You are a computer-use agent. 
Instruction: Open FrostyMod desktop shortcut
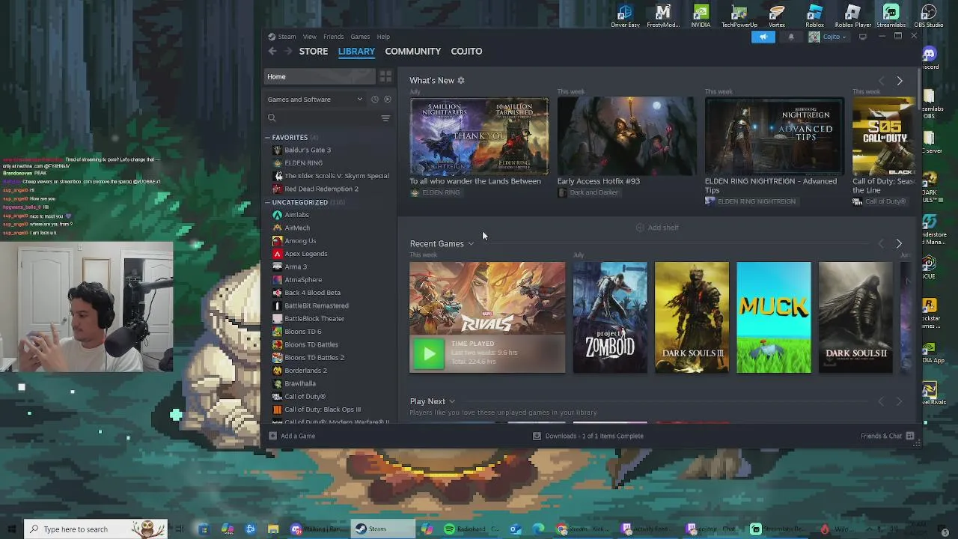[x=663, y=16]
